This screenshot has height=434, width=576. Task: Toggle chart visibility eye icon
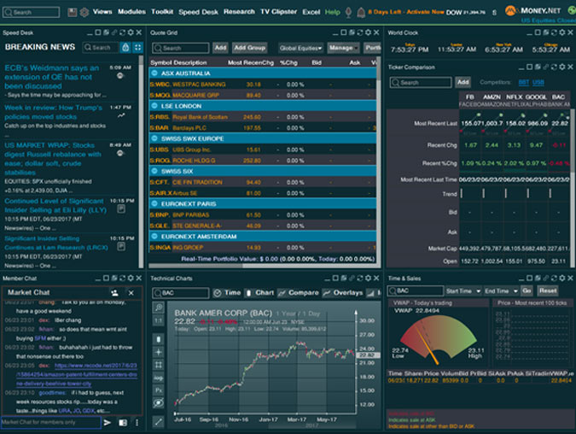[x=158, y=404]
